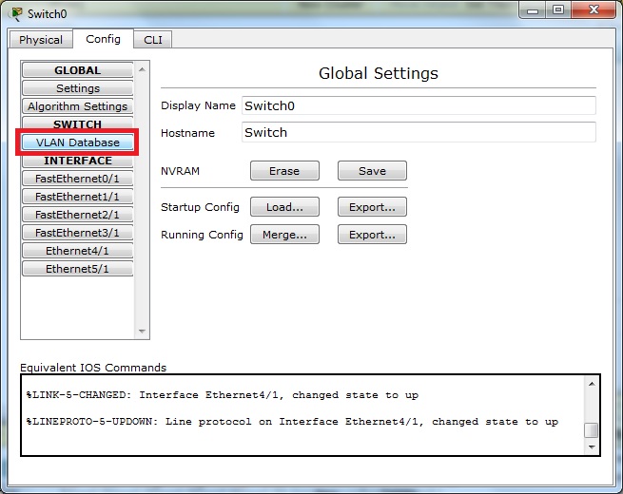This screenshot has height=494, width=623.
Task: Export the Running Config
Action: click(372, 234)
